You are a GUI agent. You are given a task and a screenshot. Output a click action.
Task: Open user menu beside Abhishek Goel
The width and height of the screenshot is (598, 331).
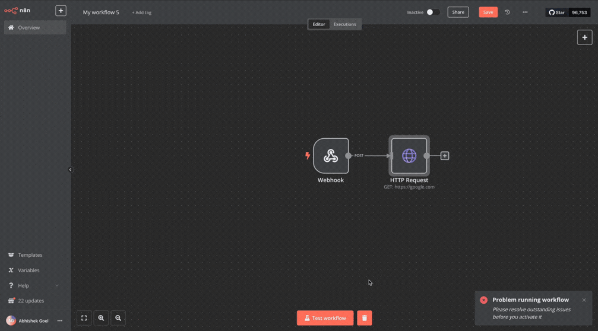pyautogui.click(x=59, y=320)
